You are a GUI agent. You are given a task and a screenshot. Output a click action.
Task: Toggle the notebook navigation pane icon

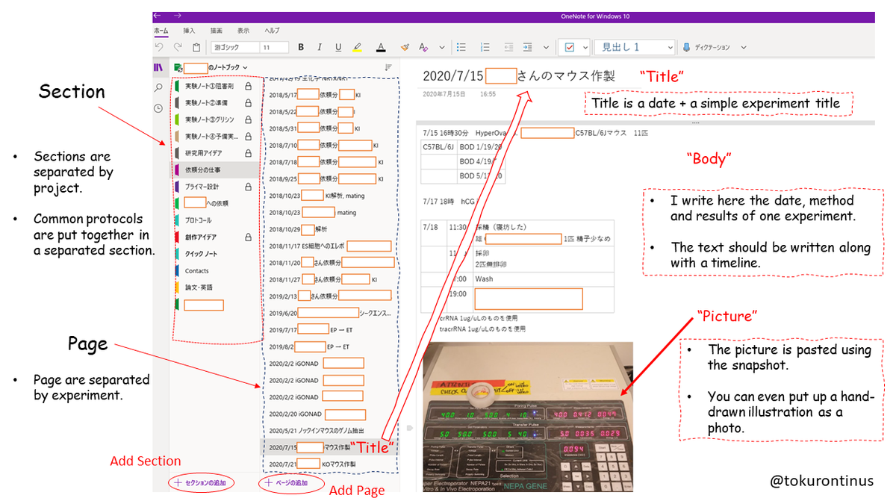[x=158, y=67]
